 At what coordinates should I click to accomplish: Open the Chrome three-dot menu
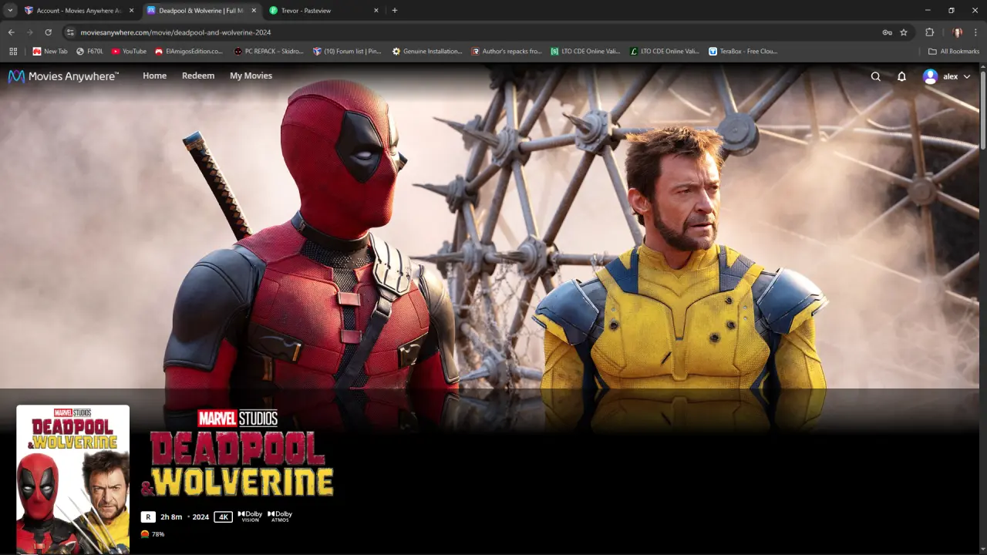(976, 32)
